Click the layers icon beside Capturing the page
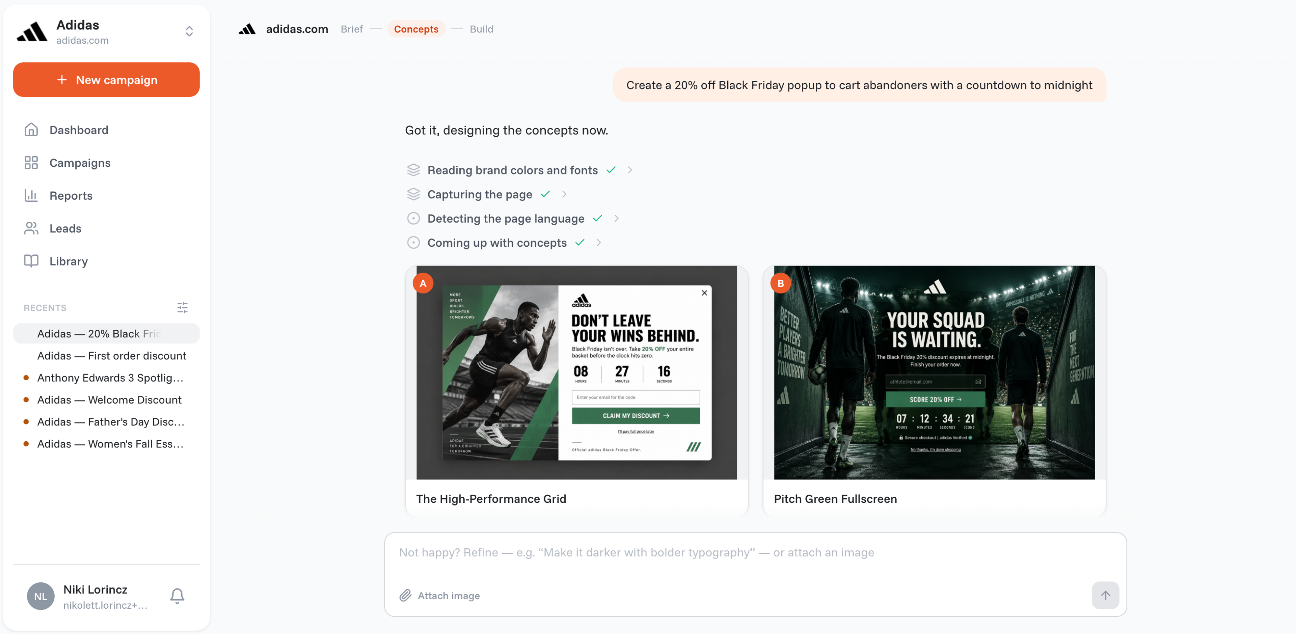 coord(413,194)
